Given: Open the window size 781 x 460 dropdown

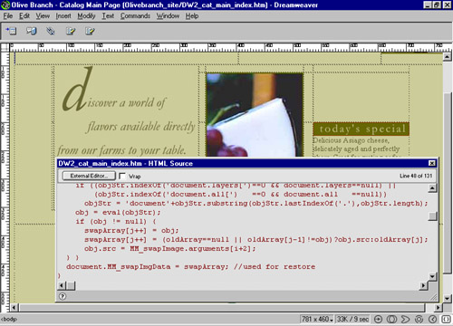Looking at the screenshot, I should point(317,319).
